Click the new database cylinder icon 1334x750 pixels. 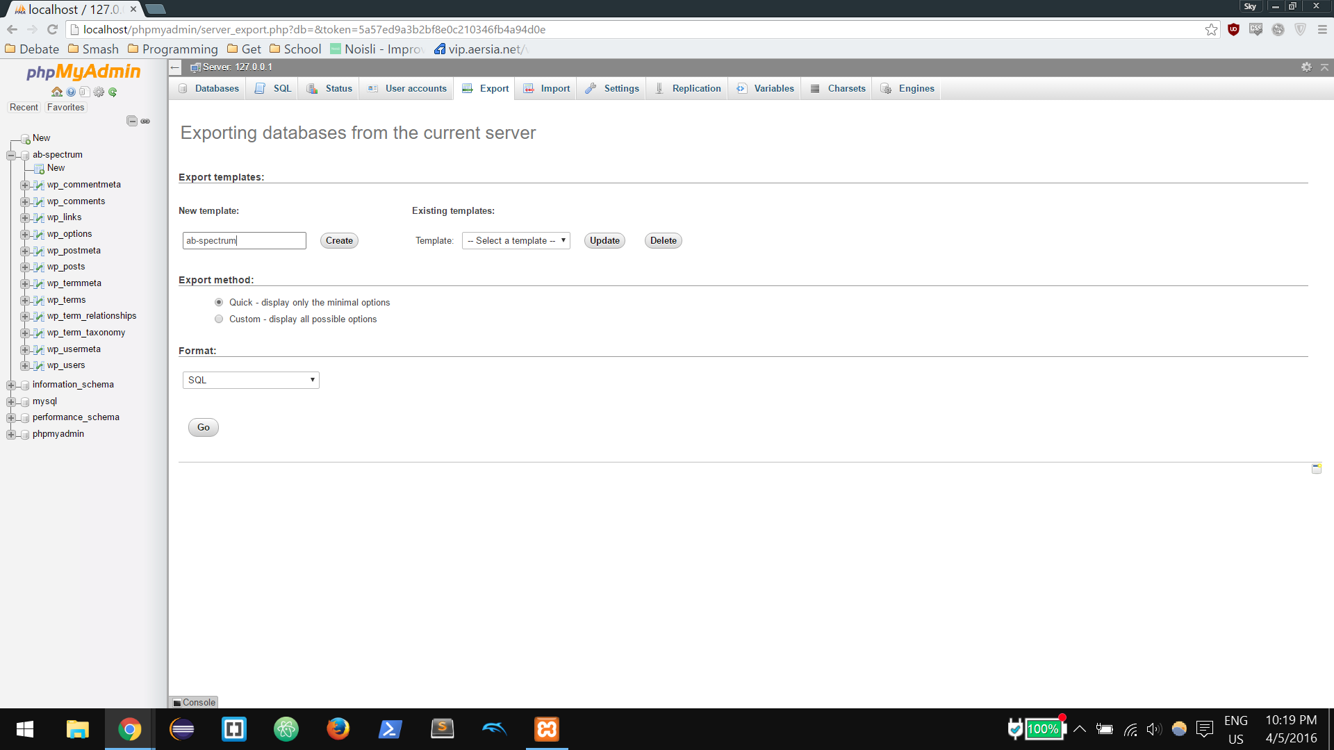(x=26, y=139)
